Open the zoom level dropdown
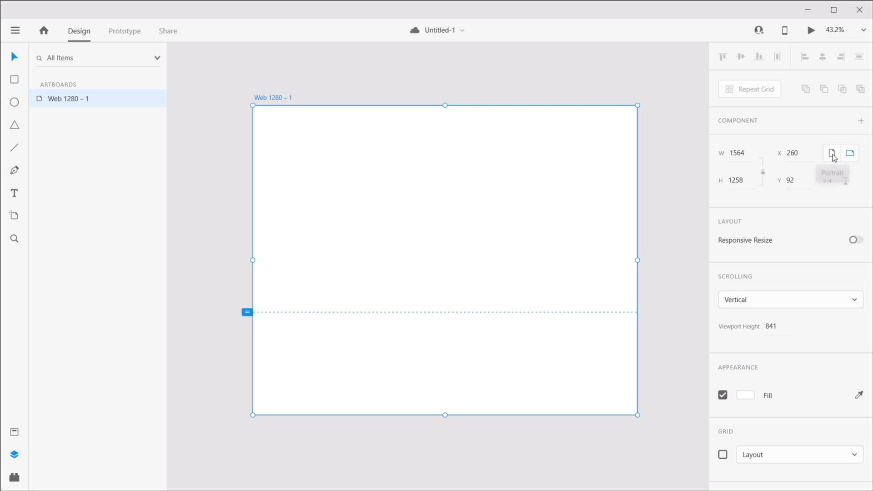This screenshot has height=491, width=873. [864, 30]
